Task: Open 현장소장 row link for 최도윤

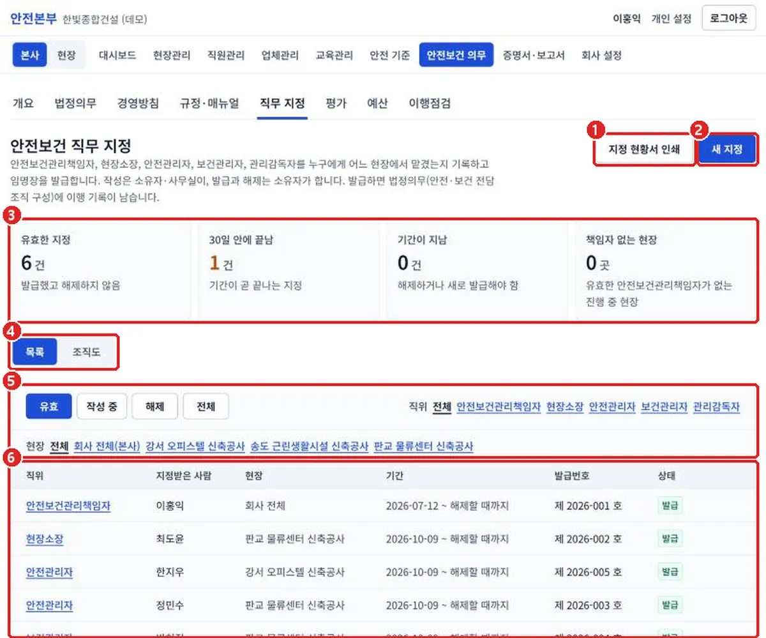Action: (45, 539)
